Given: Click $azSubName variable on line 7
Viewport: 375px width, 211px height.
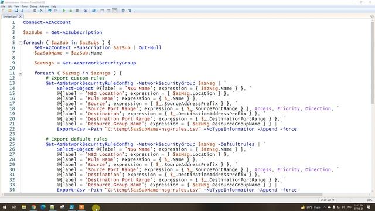Looking at the screenshot, I should pyautogui.click(x=48, y=53).
